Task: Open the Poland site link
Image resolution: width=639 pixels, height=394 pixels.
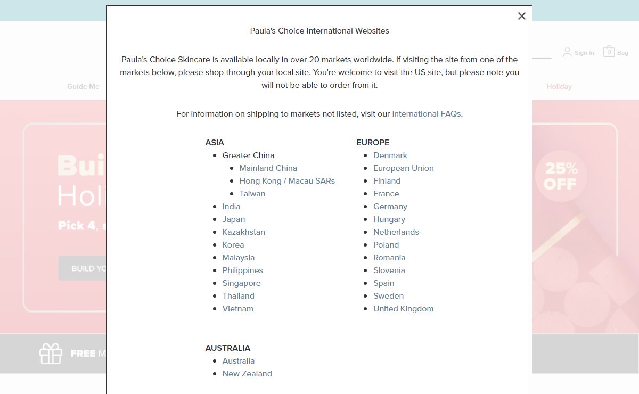Action: pos(386,245)
